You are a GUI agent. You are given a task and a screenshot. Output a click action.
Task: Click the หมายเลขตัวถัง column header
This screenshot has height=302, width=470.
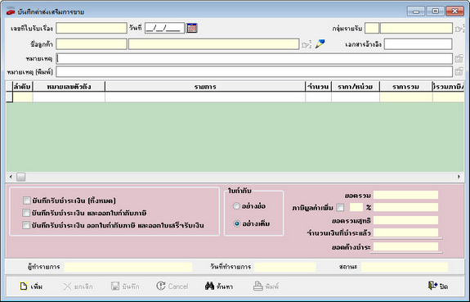point(69,87)
